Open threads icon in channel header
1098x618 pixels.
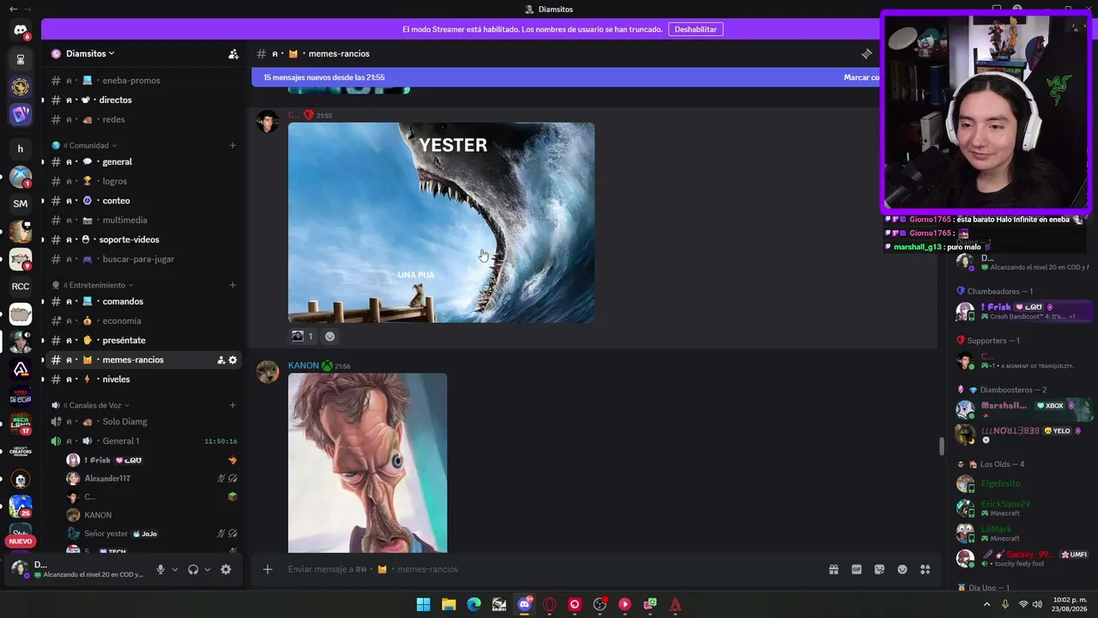[x=867, y=53]
